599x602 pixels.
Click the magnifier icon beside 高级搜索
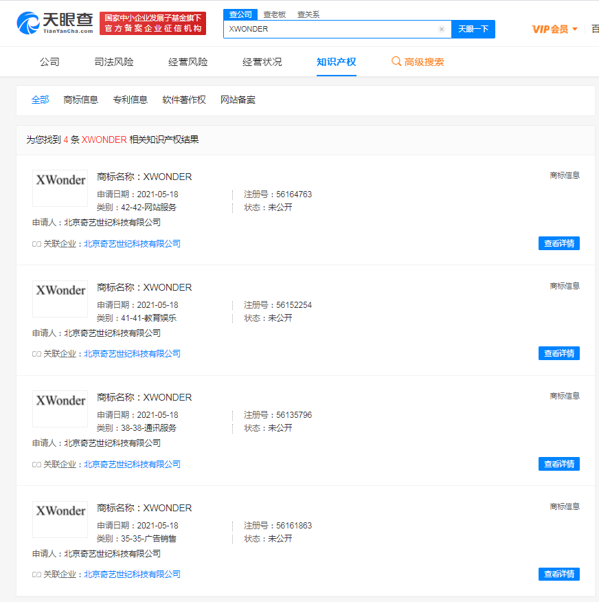[x=396, y=61]
